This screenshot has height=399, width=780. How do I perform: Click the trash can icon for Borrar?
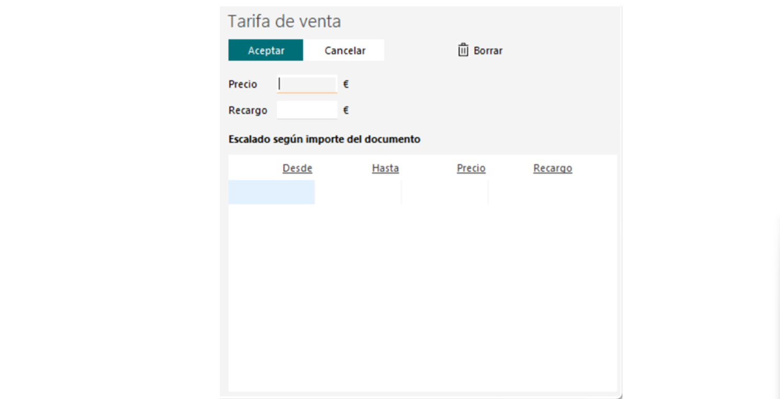pyautogui.click(x=463, y=50)
